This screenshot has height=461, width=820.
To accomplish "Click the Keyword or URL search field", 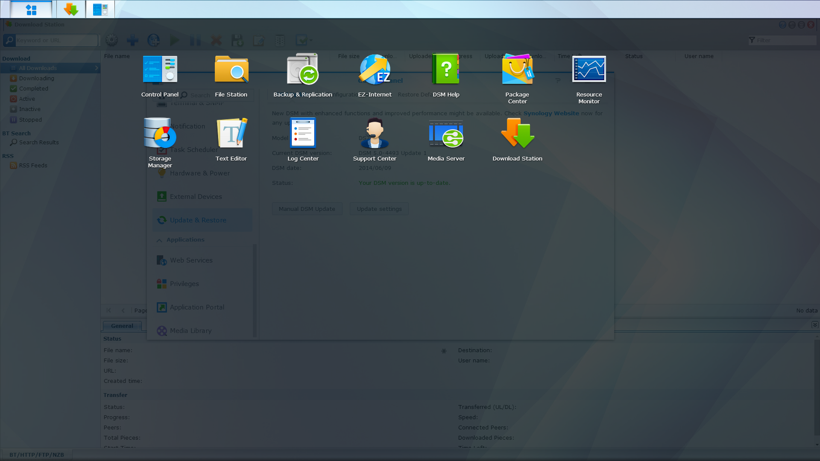I will tap(57, 40).
